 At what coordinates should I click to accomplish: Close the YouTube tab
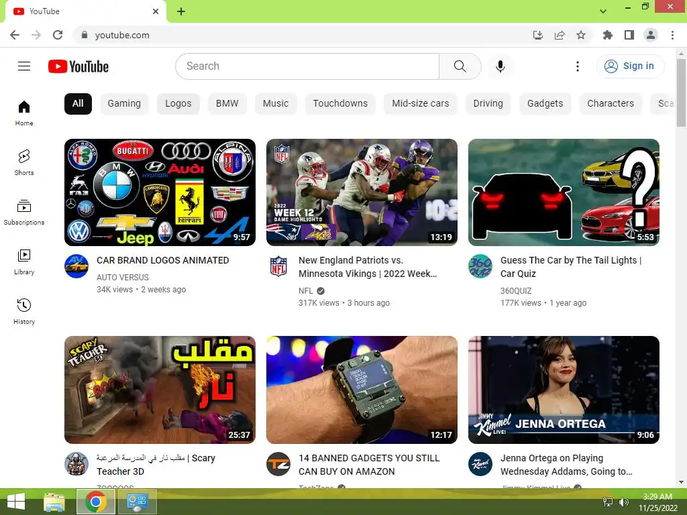156,11
